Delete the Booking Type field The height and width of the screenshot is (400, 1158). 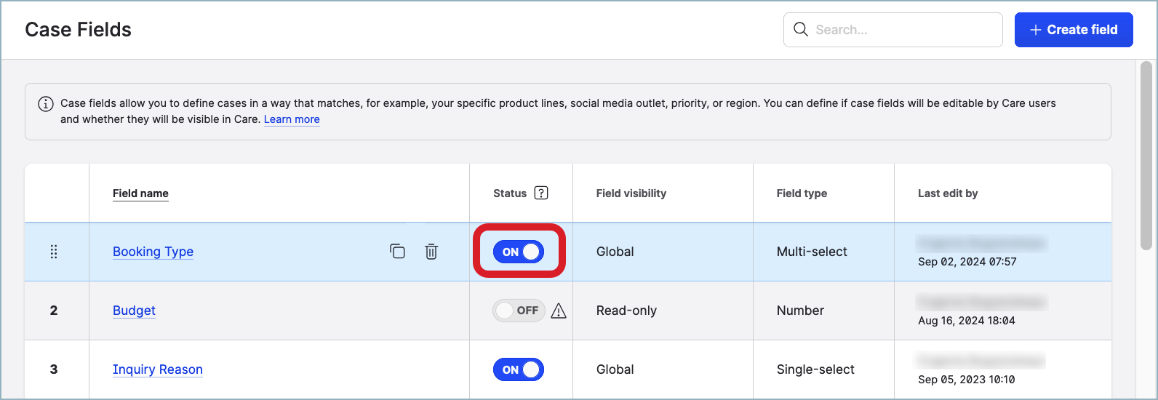431,252
